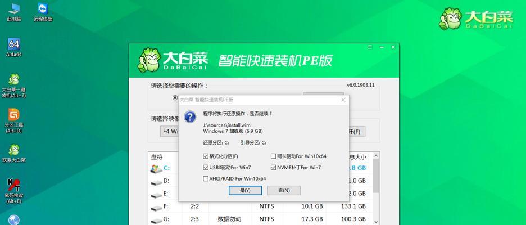This screenshot has height=225, width=526.
Task: Open the installer window menu icon in title bar
Action: tap(369, 47)
